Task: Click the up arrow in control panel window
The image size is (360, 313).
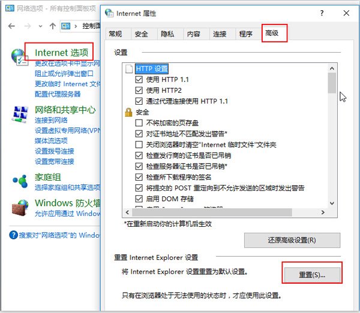Action: pyautogui.click(x=53, y=26)
